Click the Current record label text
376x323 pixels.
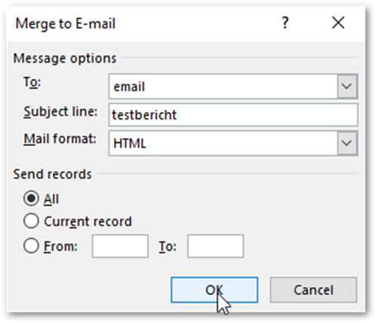coord(88,222)
